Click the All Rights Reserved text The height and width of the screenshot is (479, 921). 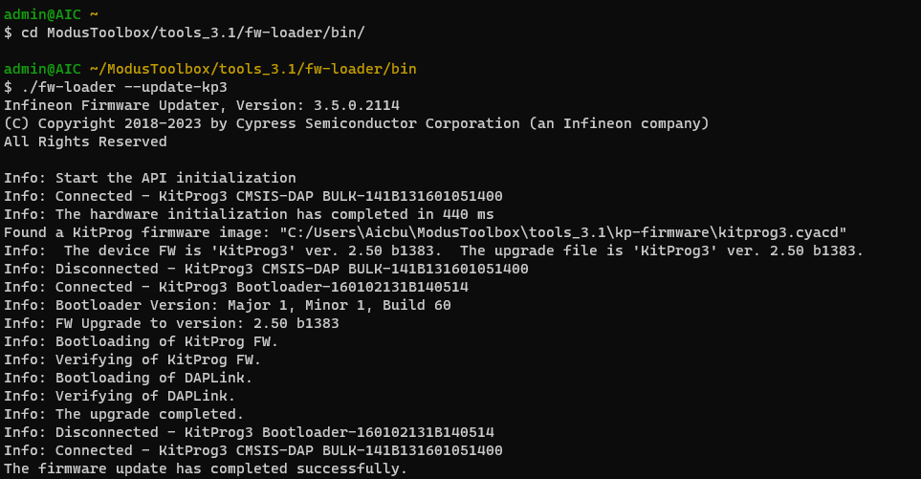coord(85,142)
